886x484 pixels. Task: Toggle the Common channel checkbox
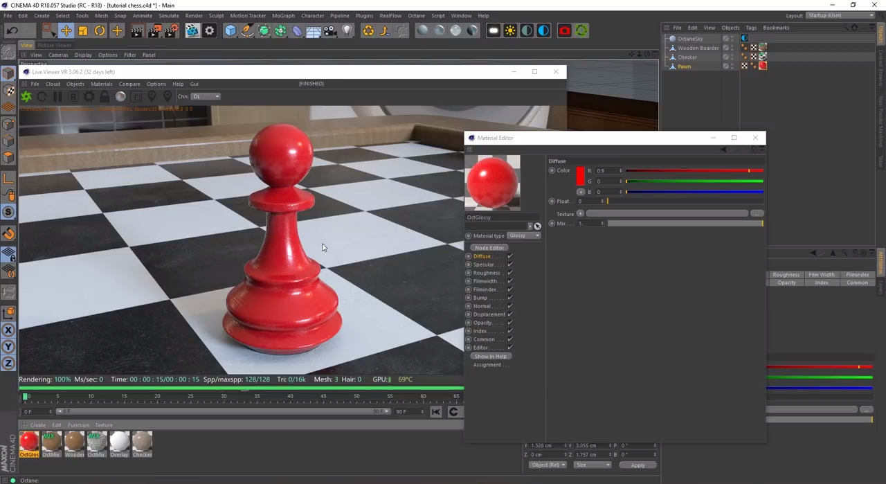(x=510, y=339)
